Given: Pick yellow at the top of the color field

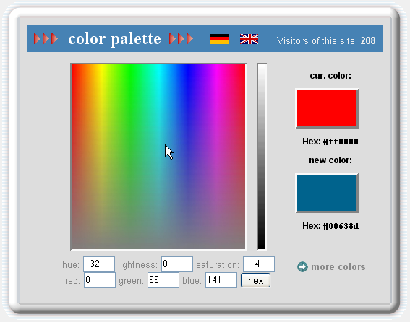Looking at the screenshot, I should [101, 69].
